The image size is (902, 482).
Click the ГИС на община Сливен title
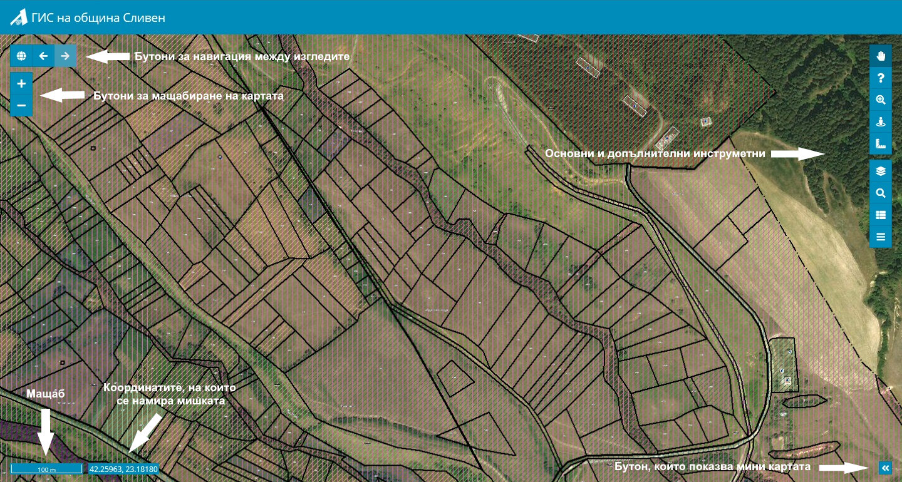98,18
